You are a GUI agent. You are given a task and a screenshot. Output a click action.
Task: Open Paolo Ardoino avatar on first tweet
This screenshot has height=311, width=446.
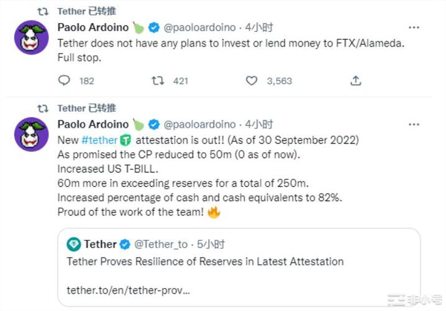click(31, 37)
